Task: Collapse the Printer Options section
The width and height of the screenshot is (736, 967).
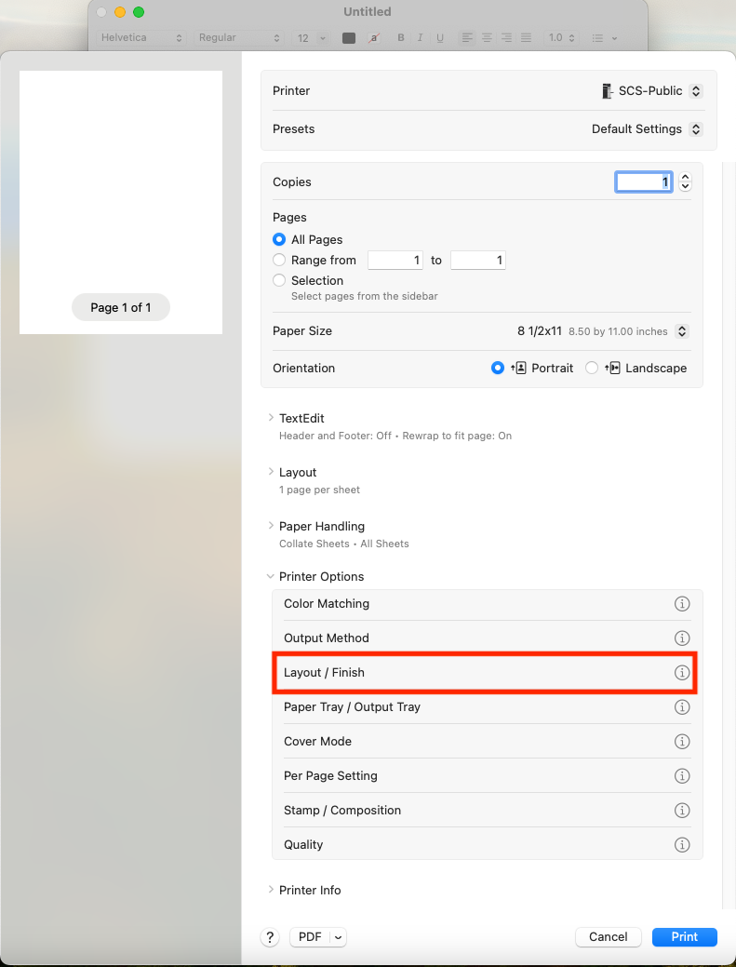Action: pyautogui.click(x=271, y=577)
